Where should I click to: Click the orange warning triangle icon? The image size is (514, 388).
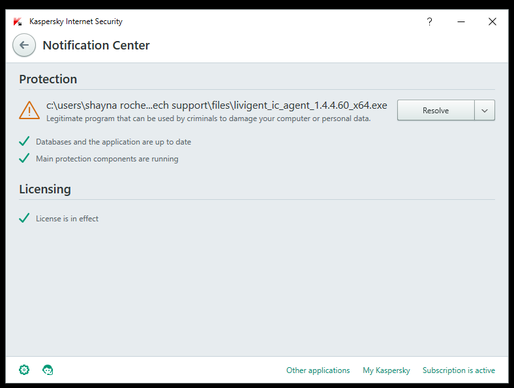click(x=29, y=110)
